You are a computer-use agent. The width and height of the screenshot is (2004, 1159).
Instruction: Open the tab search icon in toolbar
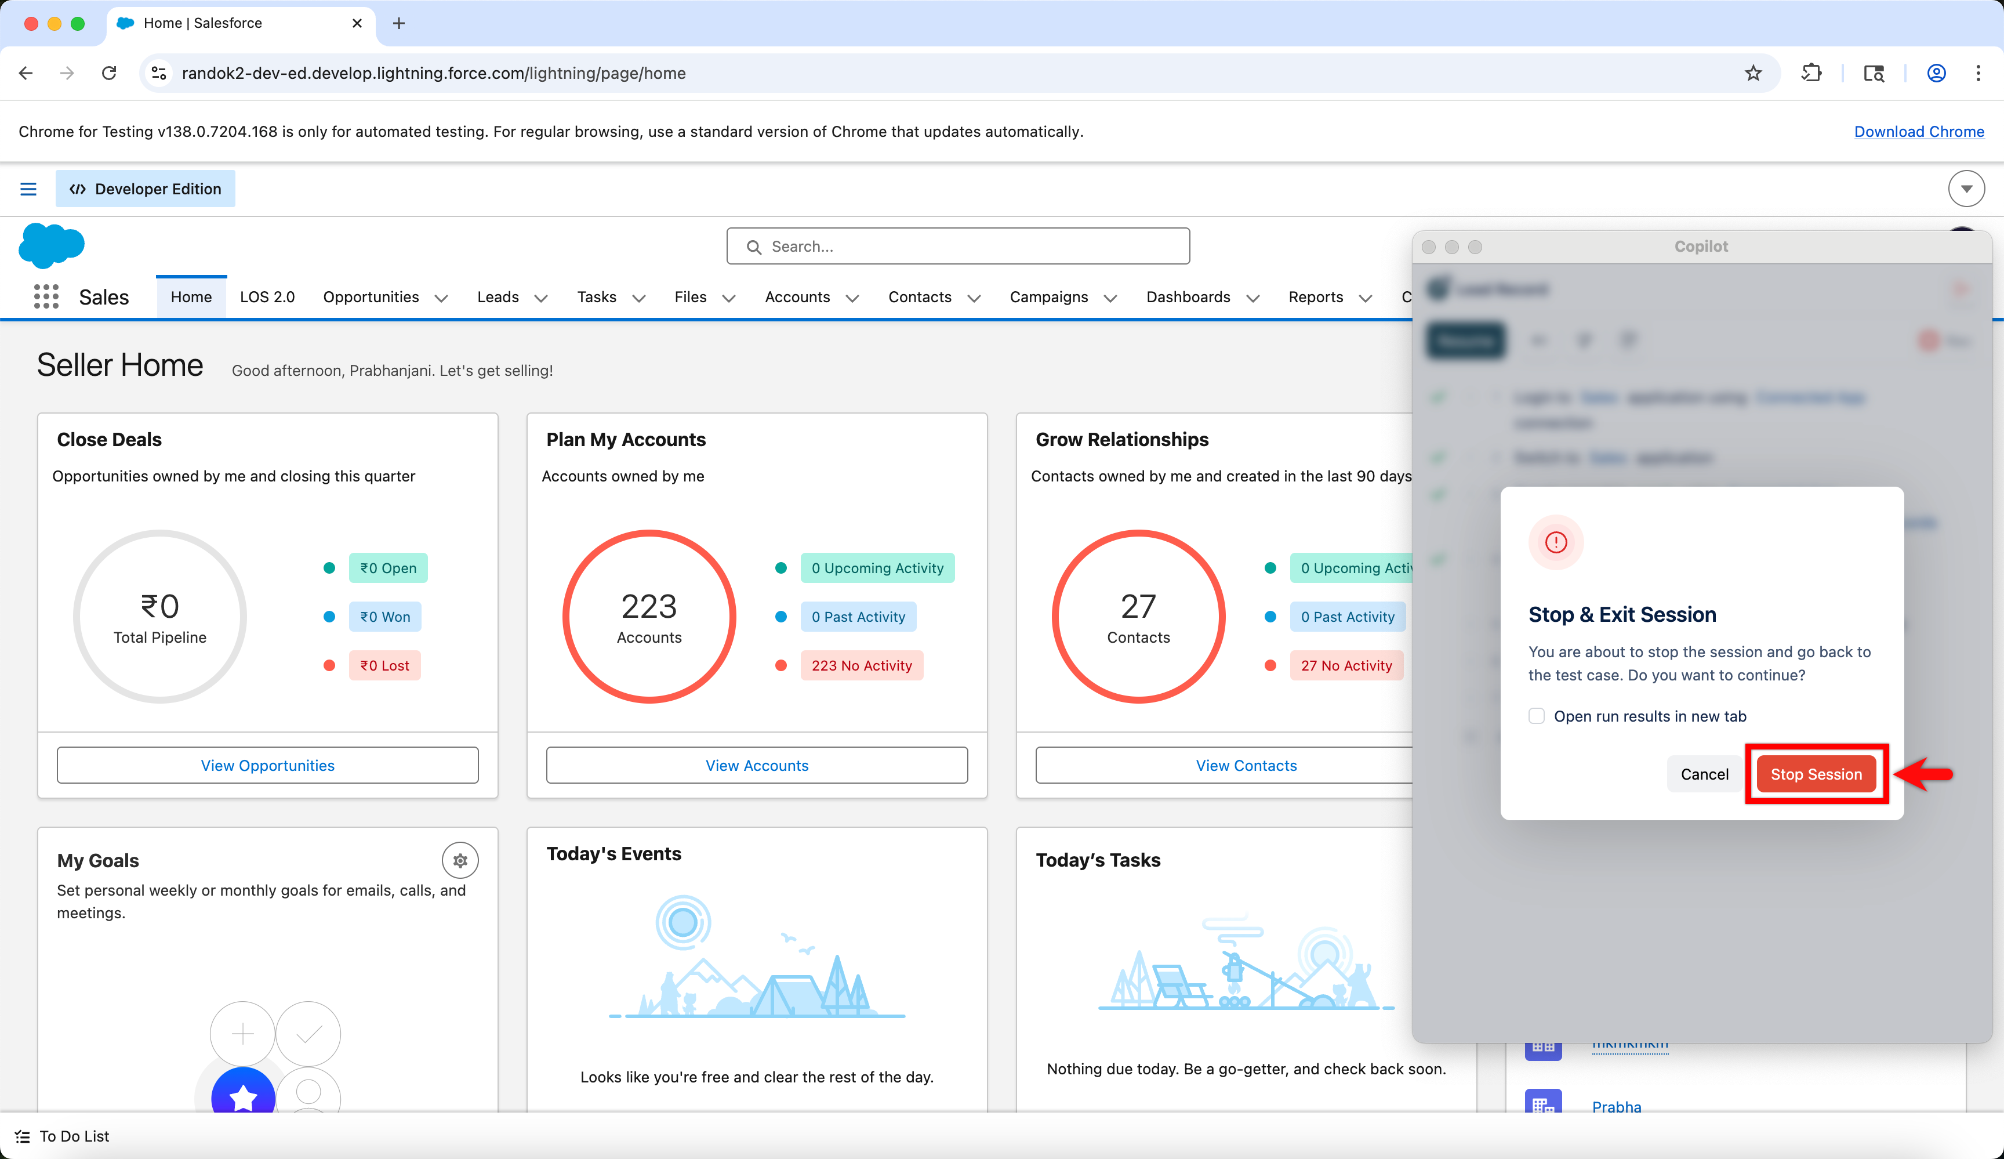pyautogui.click(x=1874, y=73)
